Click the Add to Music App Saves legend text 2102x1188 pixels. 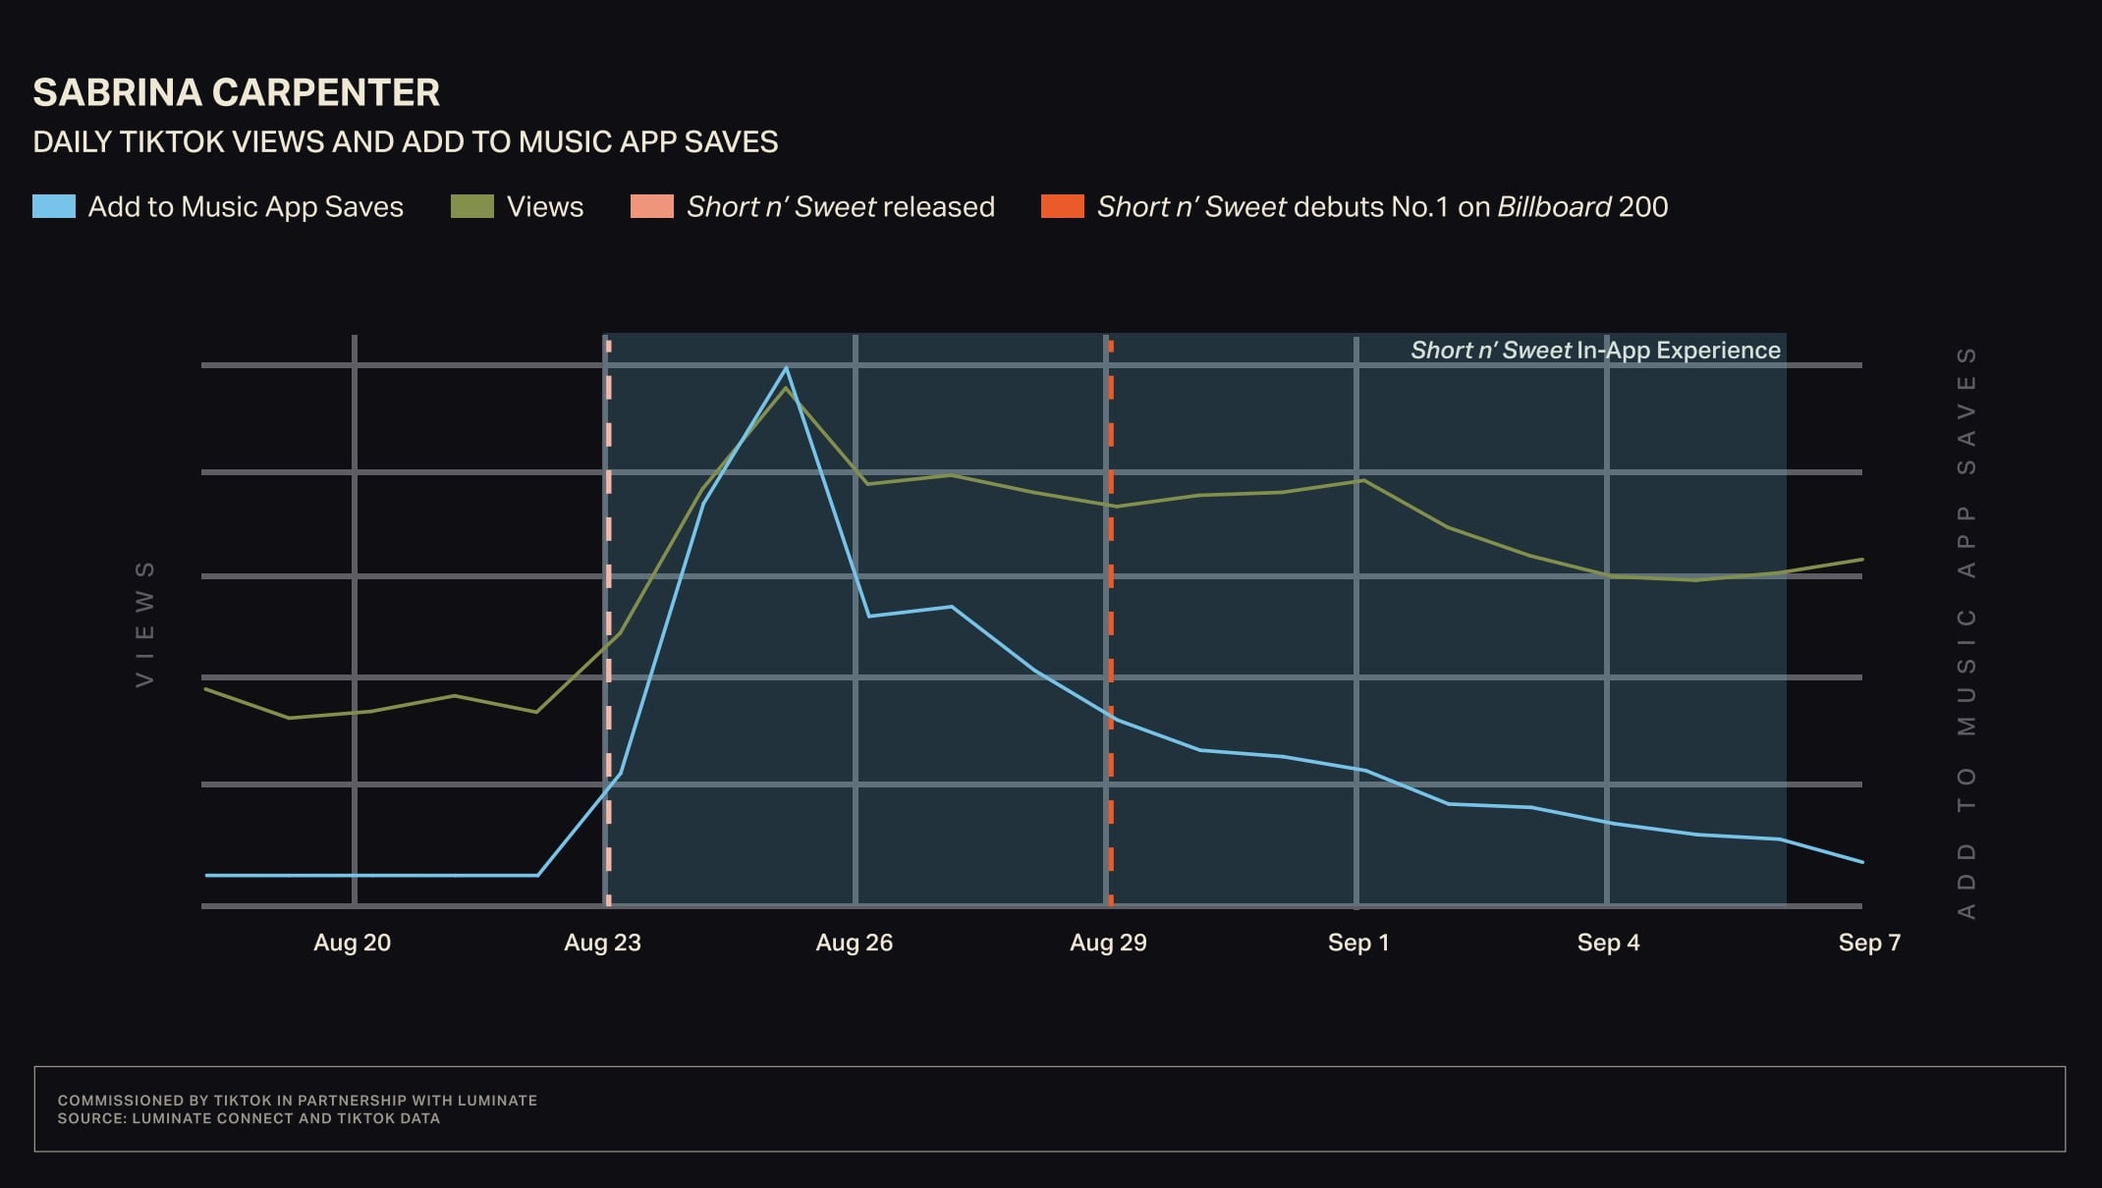246,207
